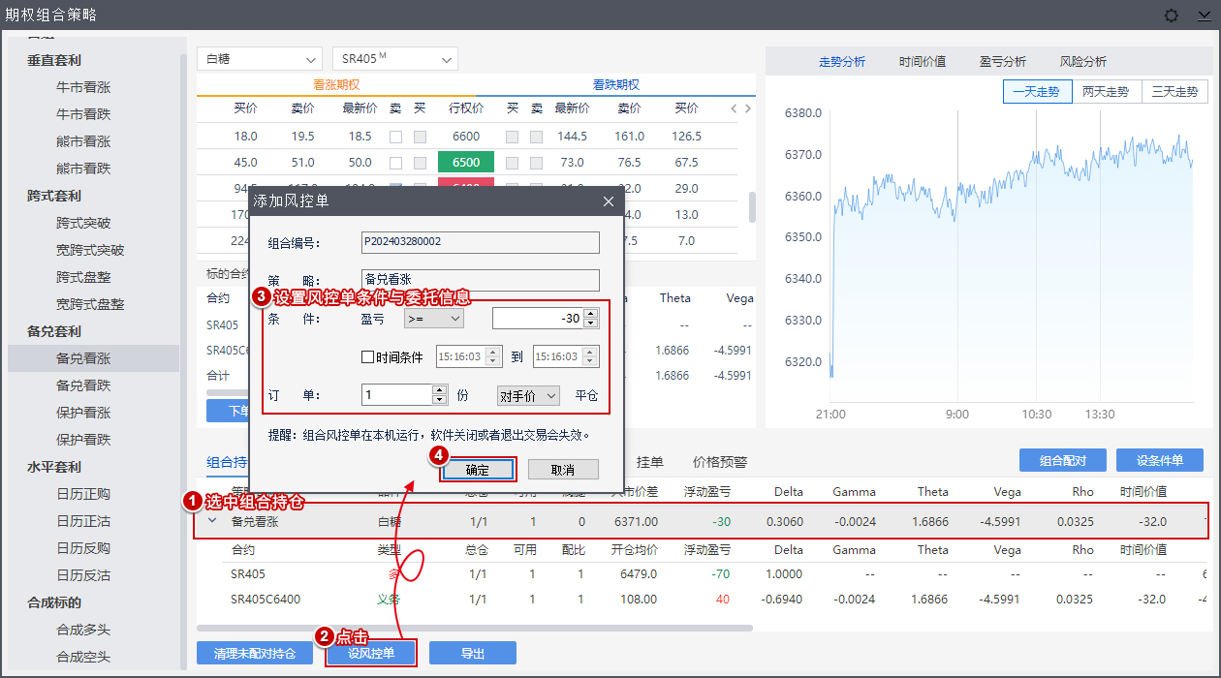Viewport: 1221px width, 678px height.
Task: Click the 6600 strike price cell
Action: coord(466,137)
